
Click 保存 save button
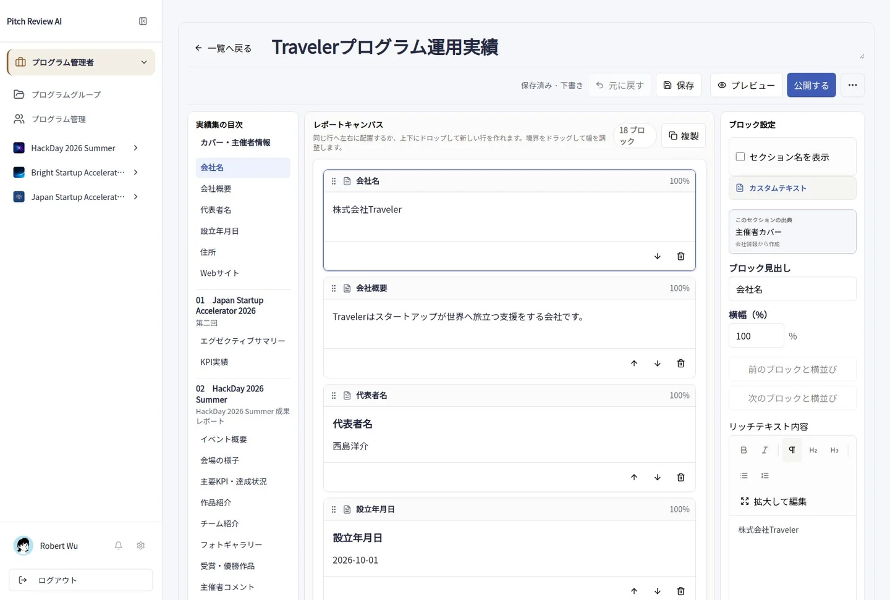tap(679, 85)
